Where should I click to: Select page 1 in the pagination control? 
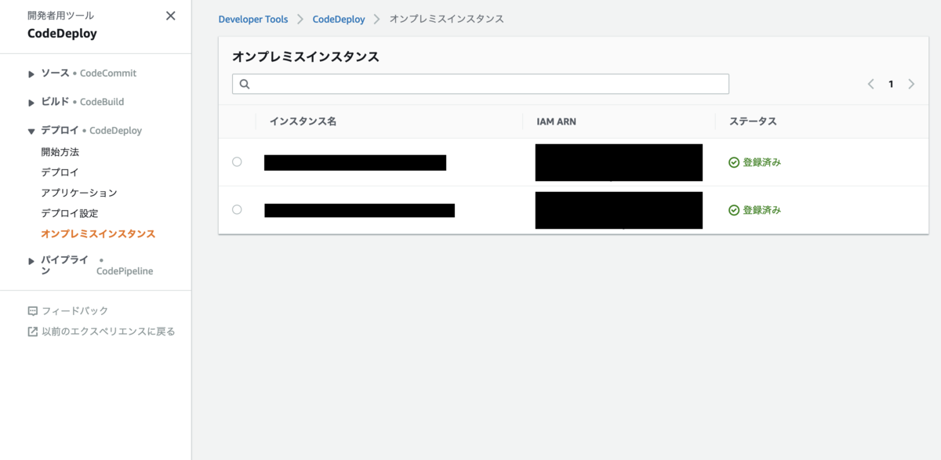click(891, 84)
